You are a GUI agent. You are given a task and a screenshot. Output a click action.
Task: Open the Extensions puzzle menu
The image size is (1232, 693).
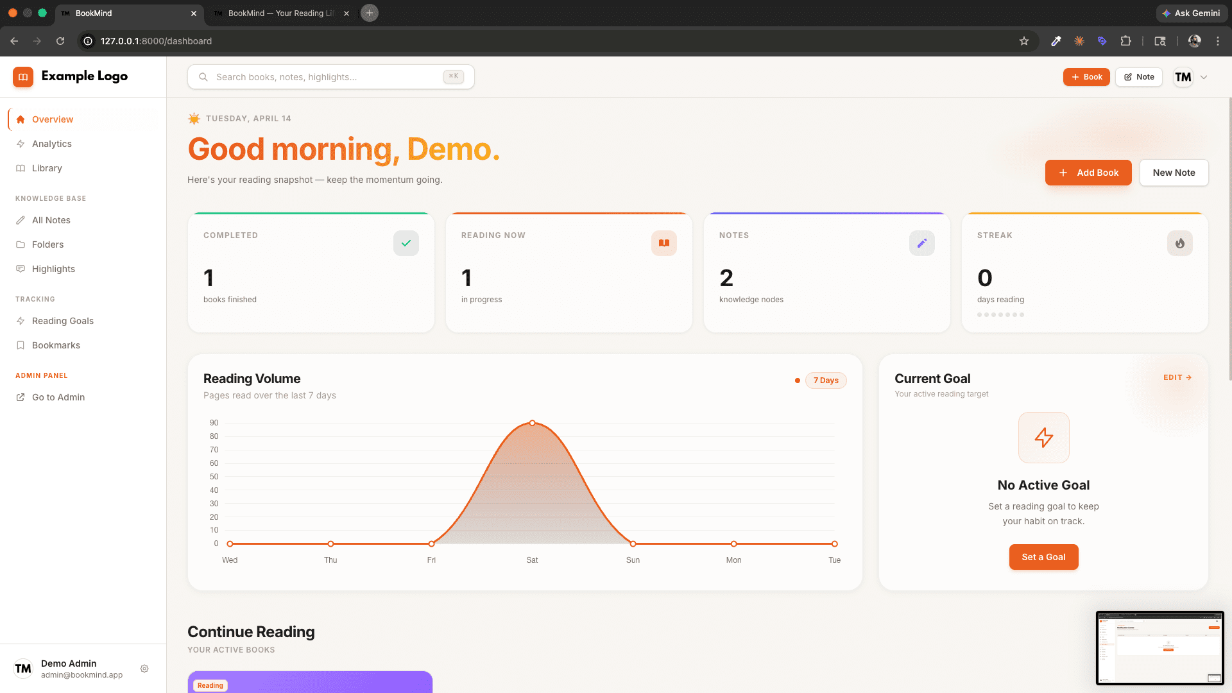point(1125,41)
